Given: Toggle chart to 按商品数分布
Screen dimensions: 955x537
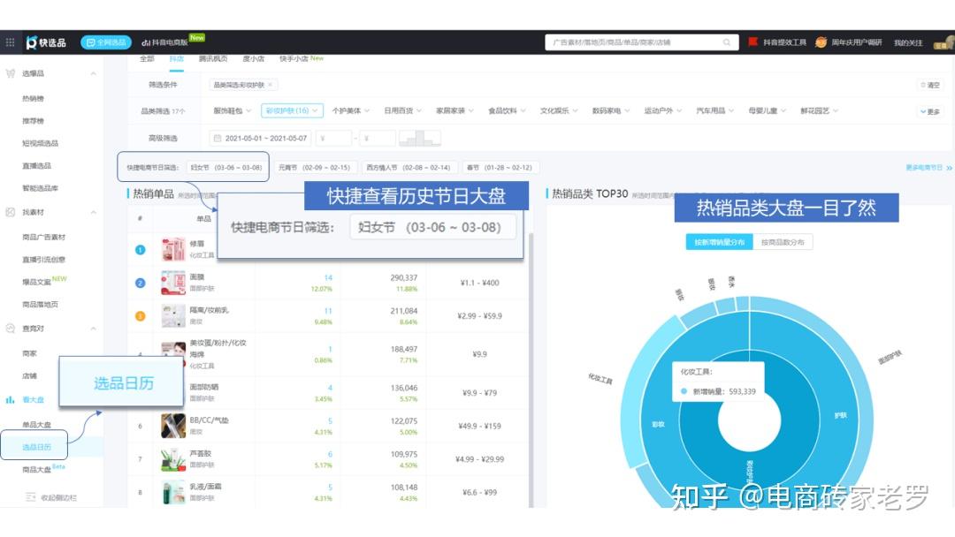Looking at the screenshot, I should tap(783, 242).
